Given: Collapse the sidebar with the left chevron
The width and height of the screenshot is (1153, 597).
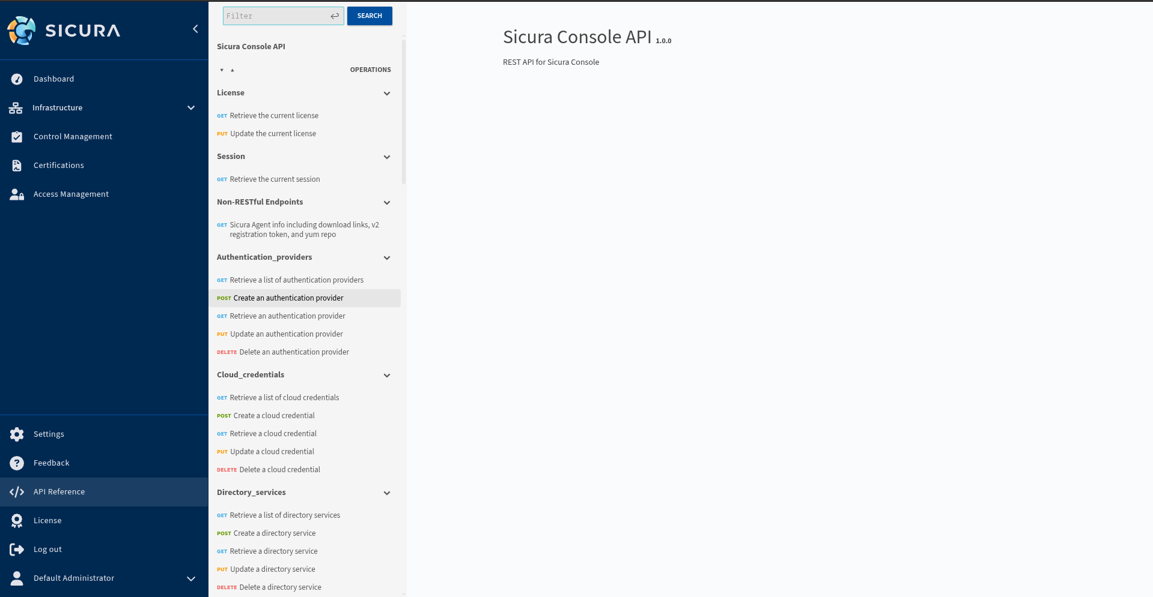Looking at the screenshot, I should pos(195,29).
